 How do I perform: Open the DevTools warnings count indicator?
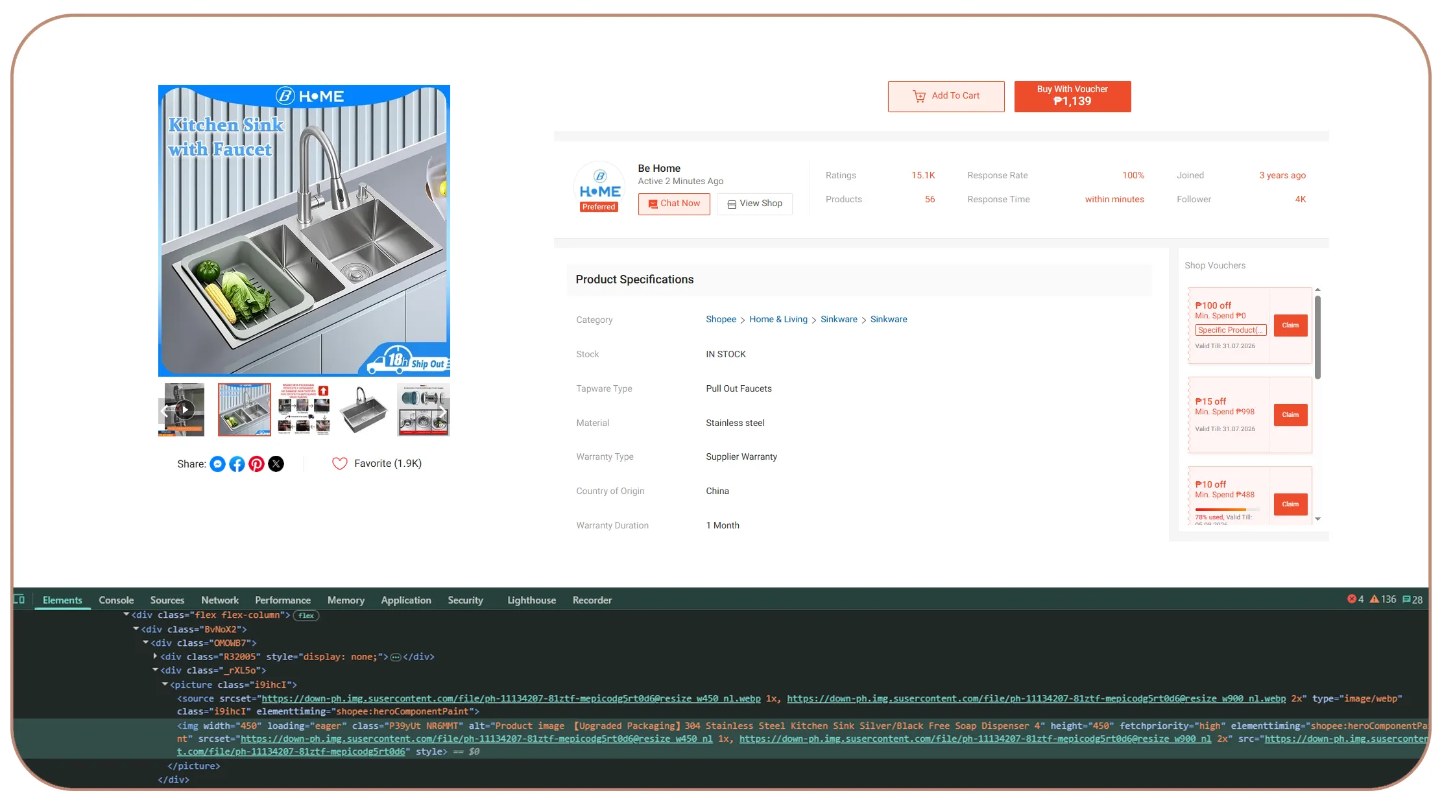click(x=1383, y=600)
